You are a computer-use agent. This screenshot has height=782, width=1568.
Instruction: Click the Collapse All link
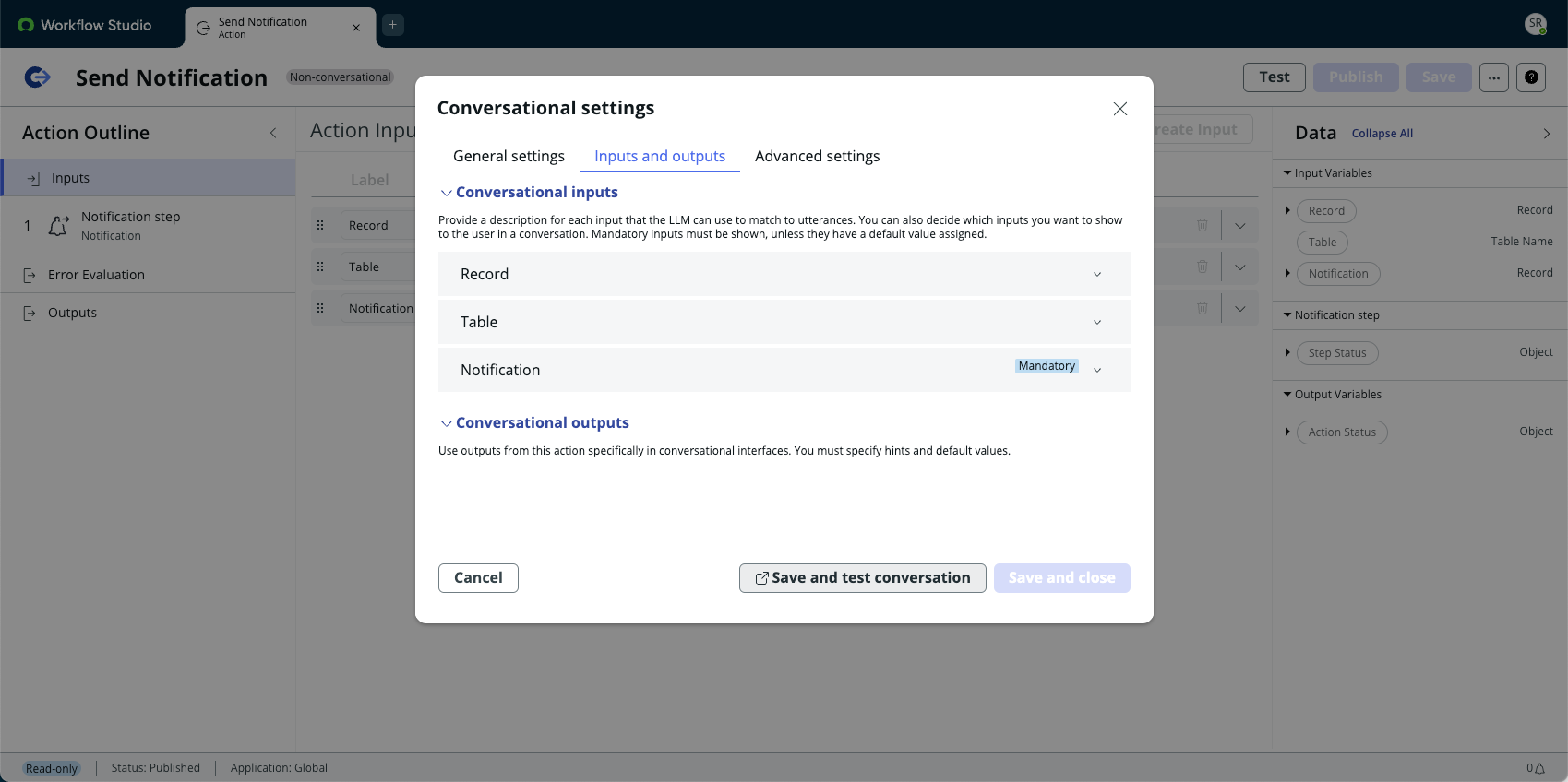[1382, 134]
